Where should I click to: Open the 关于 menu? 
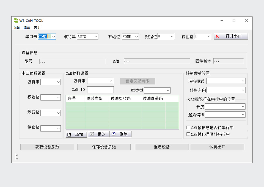coord(37,27)
